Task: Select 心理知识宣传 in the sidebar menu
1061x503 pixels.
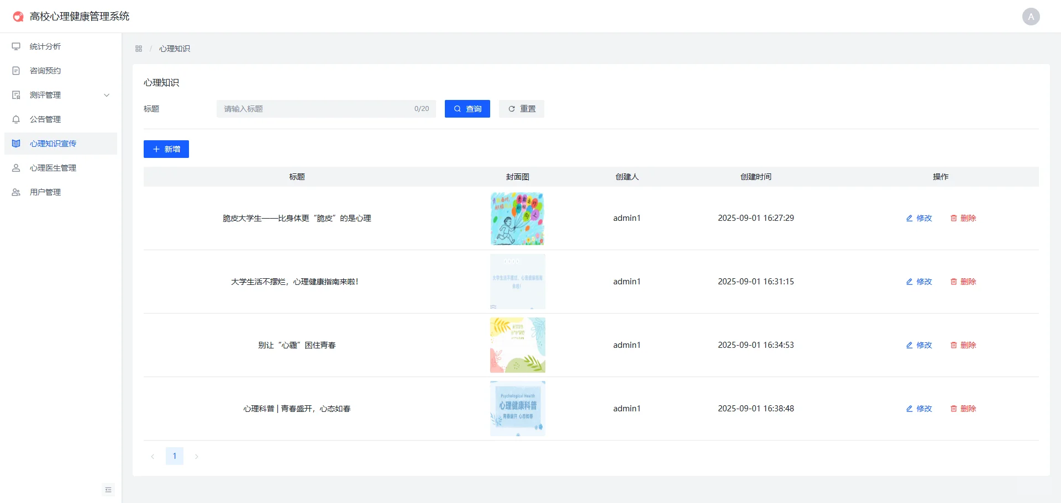Action: (x=52, y=144)
